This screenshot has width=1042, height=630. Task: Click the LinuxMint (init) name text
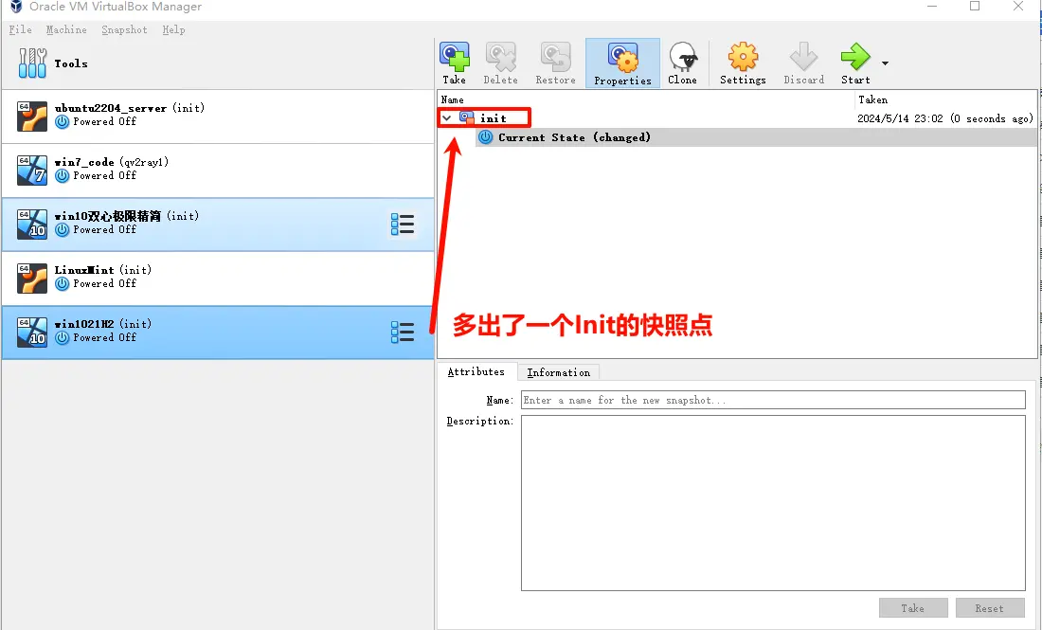coord(103,270)
